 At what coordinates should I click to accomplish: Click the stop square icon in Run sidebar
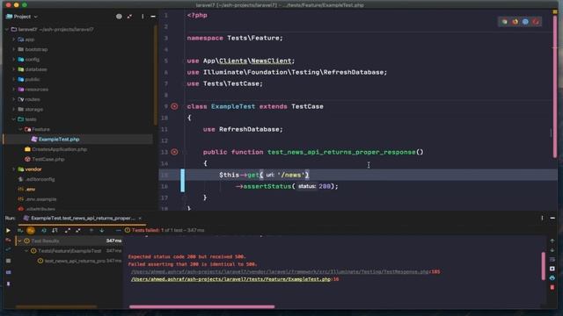[x=8, y=261]
